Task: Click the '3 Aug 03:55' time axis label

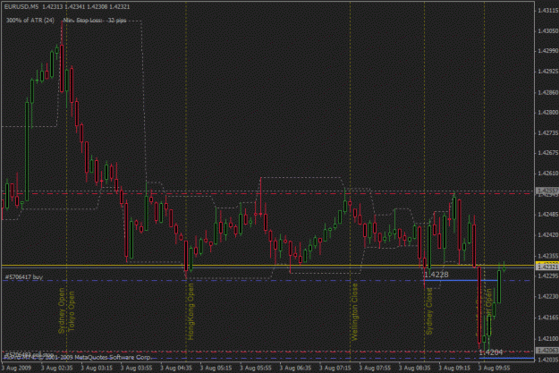Action: tap(136, 368)
